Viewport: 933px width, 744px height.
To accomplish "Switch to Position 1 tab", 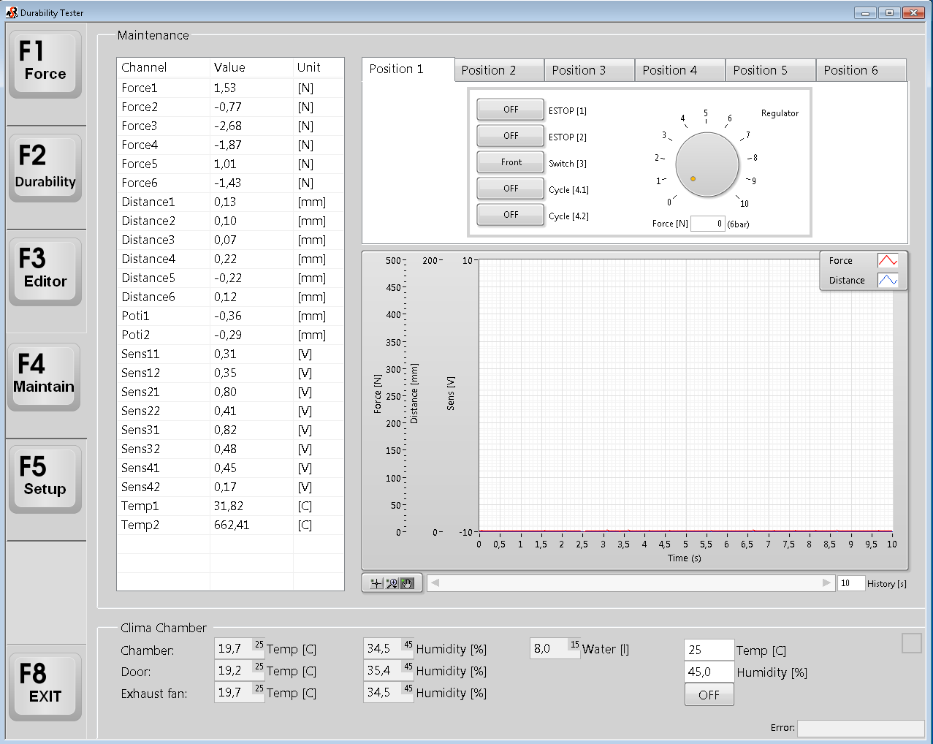I will pos(408,69).
